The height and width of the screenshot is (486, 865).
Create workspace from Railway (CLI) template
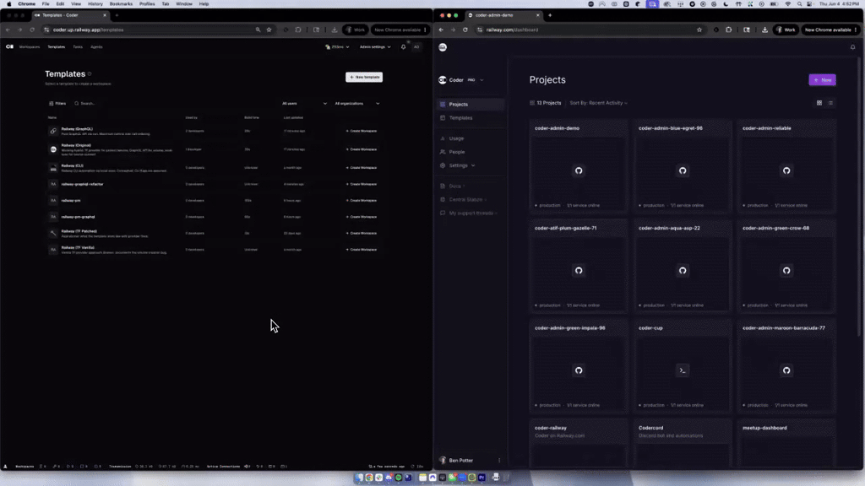tap(362, 168)
